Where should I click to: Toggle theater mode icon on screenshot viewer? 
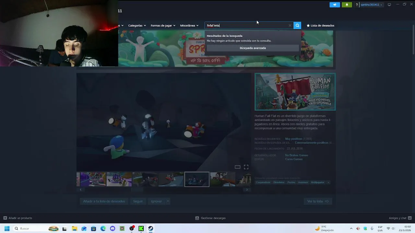[x=237, y=167]
